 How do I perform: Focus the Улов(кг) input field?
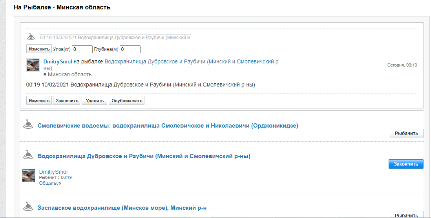82,49
